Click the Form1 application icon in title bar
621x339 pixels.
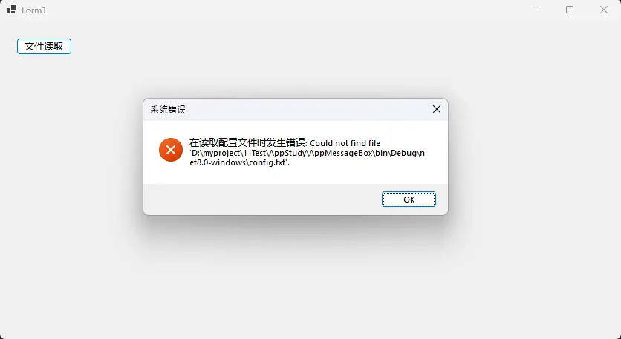[x=12, y=10]
